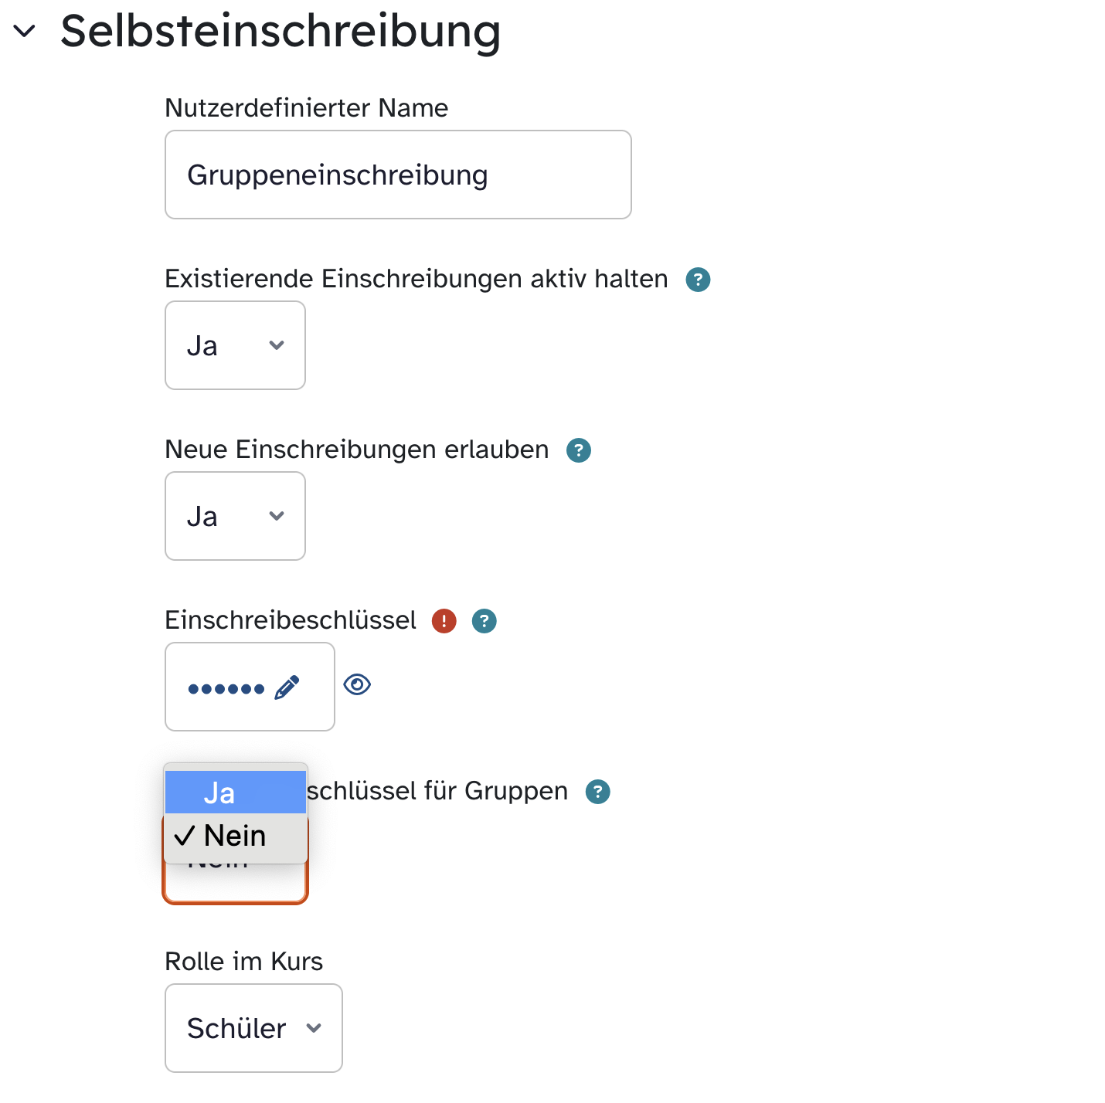Screen dimensions: 1105x1103
Task: Open the Rolle im Kurs dropdown
Action: [253, 1028]
